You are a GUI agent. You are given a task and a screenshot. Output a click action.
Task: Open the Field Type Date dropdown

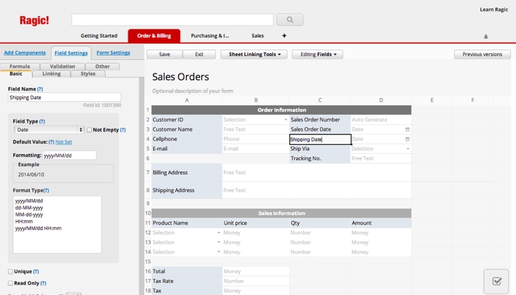pos(49,129)
